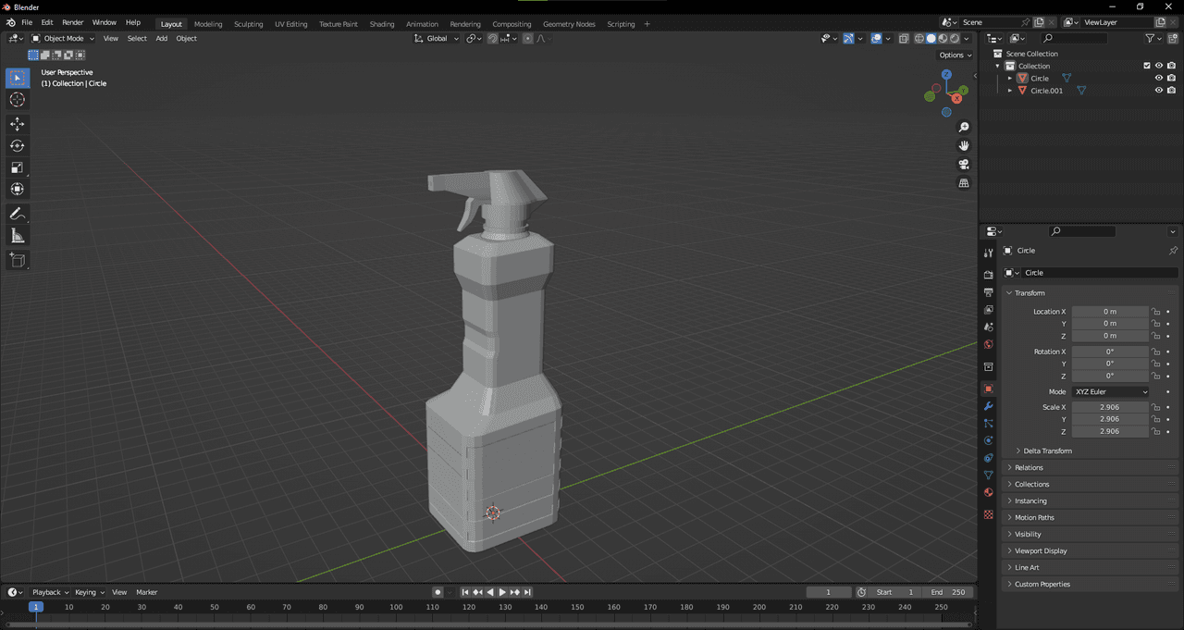Open the Modifier properties wrench tab
The image size is (1184, 630).
coord(988,406)
